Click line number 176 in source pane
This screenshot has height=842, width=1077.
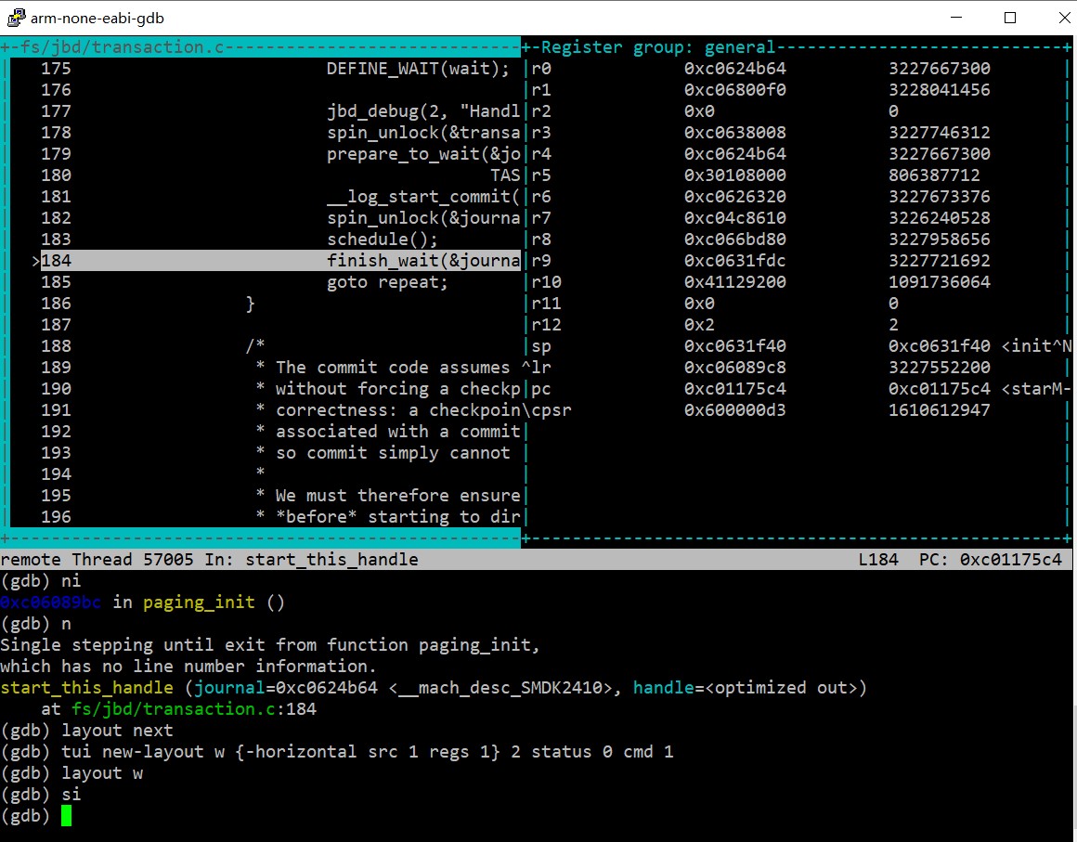pyautogui.click(x=56, y=89)
